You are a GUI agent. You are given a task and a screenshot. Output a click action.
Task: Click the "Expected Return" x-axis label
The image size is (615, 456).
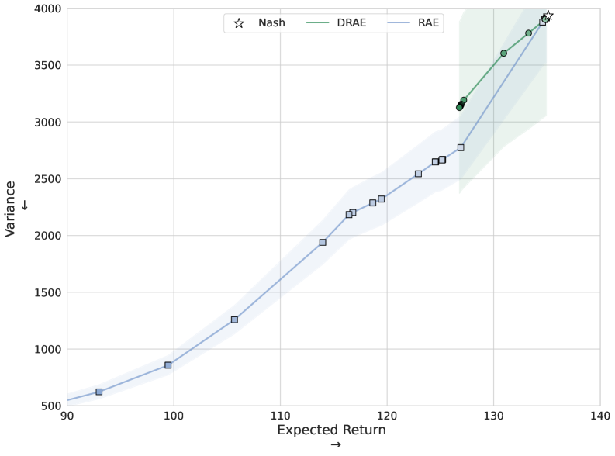[331, 430]
